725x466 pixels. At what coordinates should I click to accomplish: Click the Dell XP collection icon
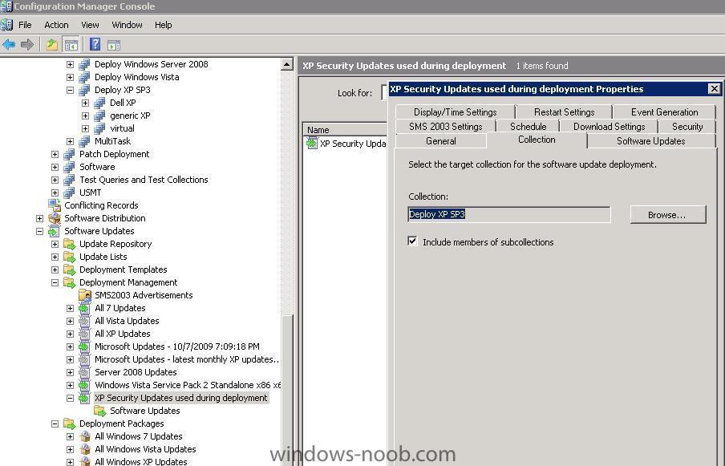tap(99, 103)
